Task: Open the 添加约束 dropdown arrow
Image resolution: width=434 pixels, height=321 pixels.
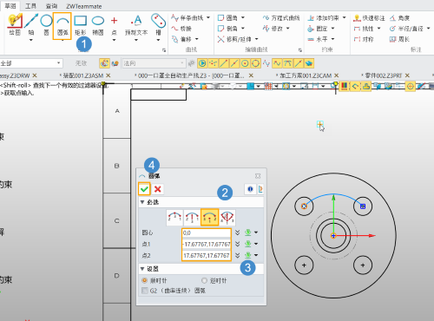Action: coord(345,18)
